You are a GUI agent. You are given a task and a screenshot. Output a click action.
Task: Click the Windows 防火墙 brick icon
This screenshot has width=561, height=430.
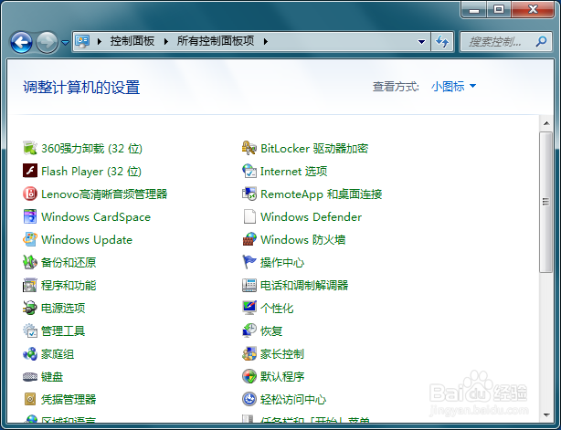tap(249, 240)
